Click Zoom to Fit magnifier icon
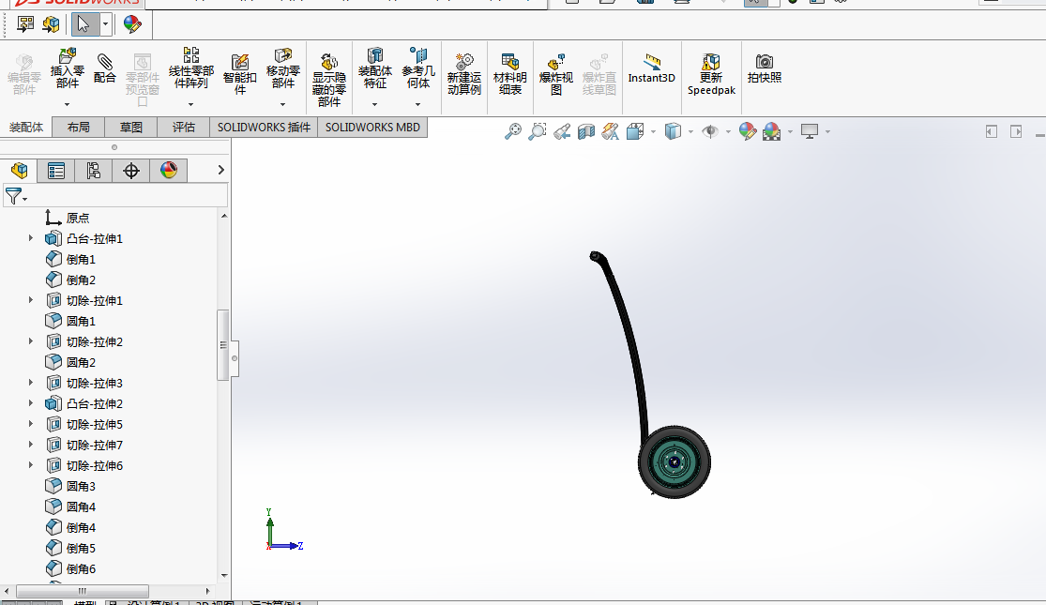Viewport: 1046px width, 605px height. (x=513, y=131)
